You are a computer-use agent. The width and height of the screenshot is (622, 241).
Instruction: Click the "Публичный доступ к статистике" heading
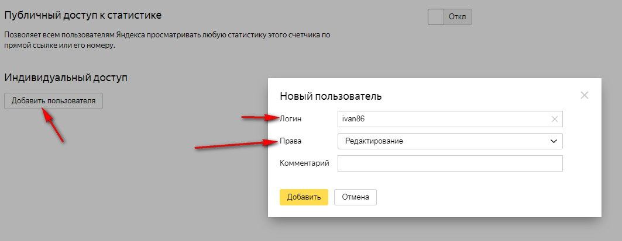[x=83, y=15]
